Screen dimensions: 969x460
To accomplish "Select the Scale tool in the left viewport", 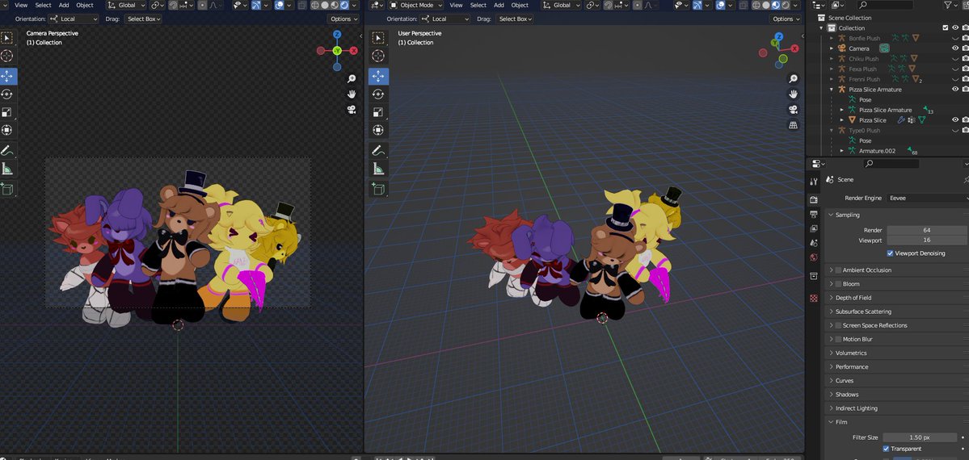I will pos(7,112).
